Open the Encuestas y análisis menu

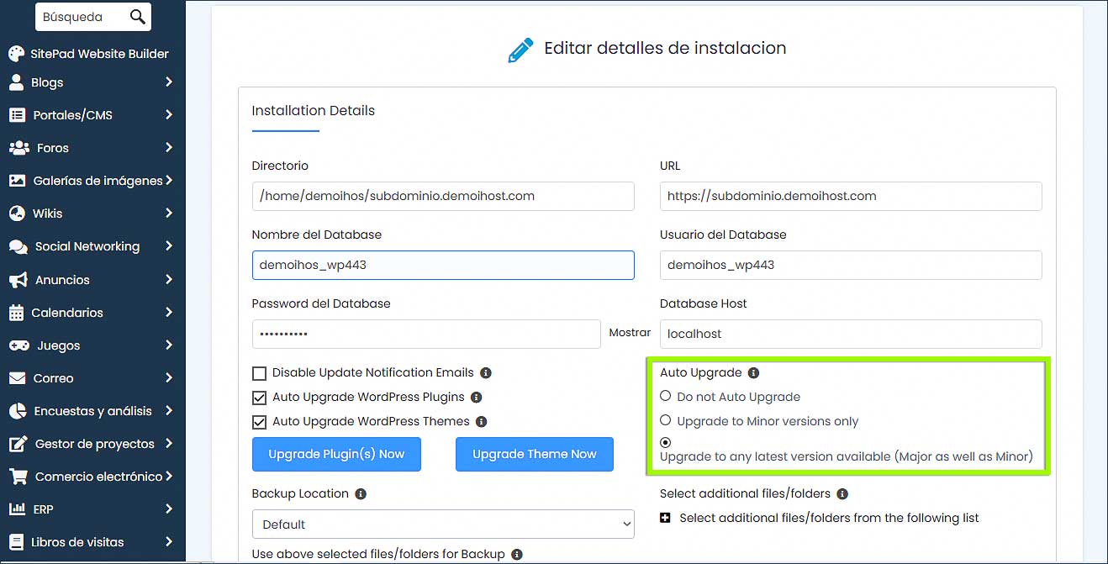pyautogui.click(x=15, y=410)
